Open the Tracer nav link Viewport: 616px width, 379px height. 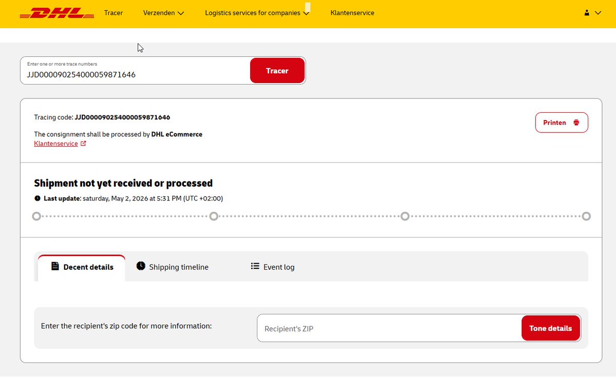pyautogui.click(x=113, y=13)
